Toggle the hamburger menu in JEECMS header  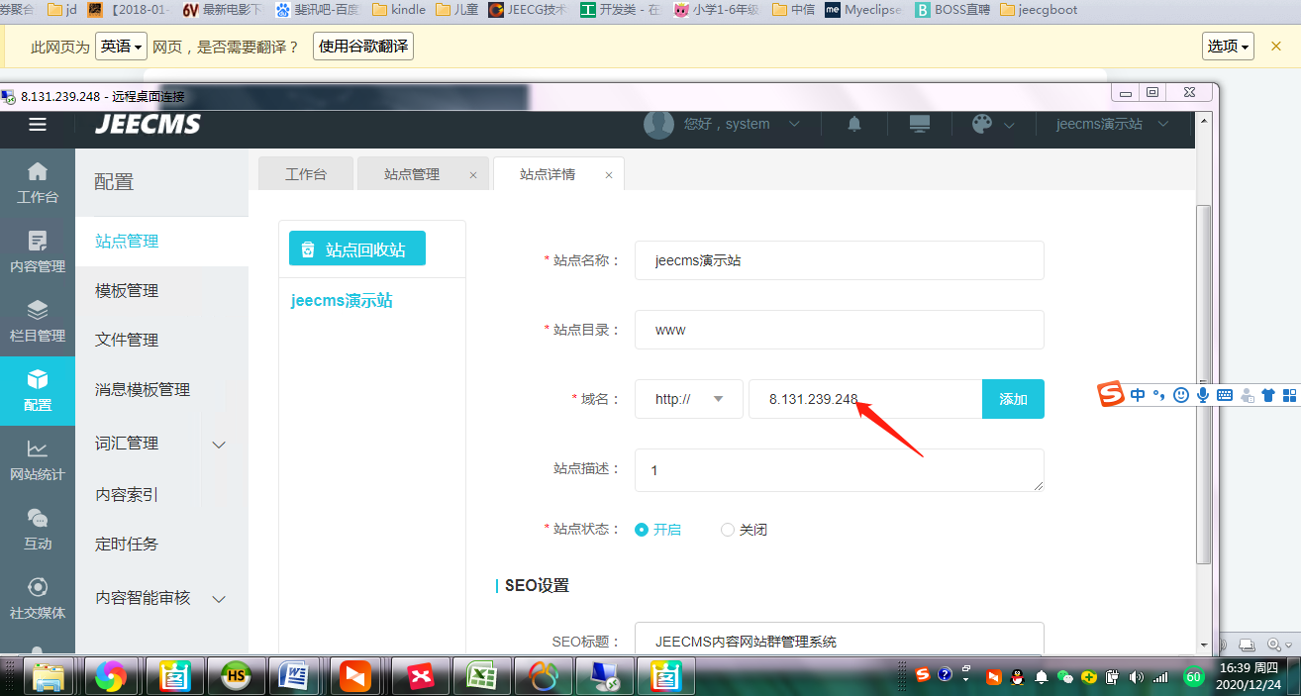tap(38, 124)
